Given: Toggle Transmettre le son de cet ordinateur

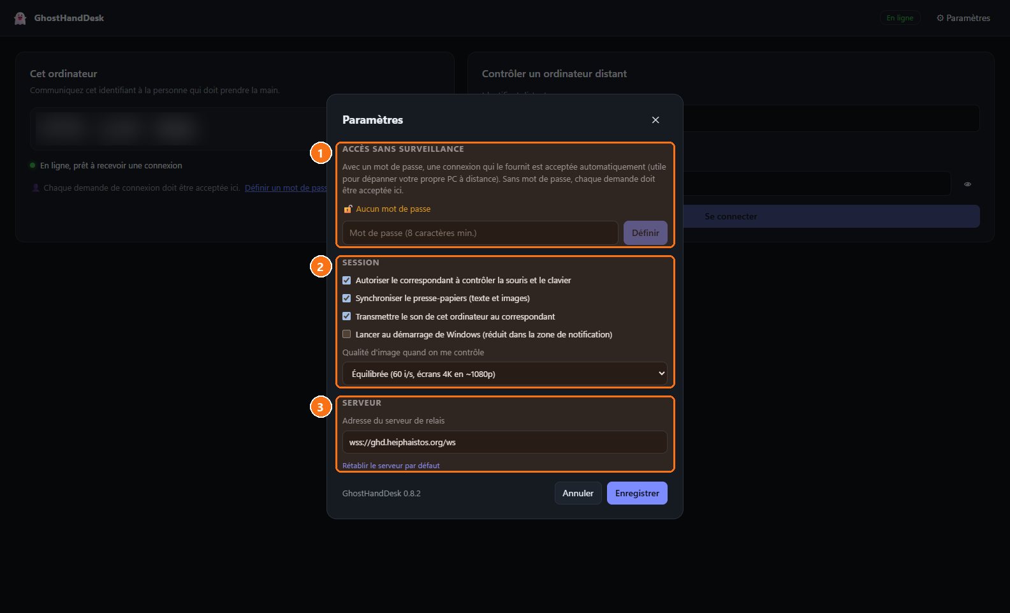Looking at the screenshot, I should click(347, 316).
